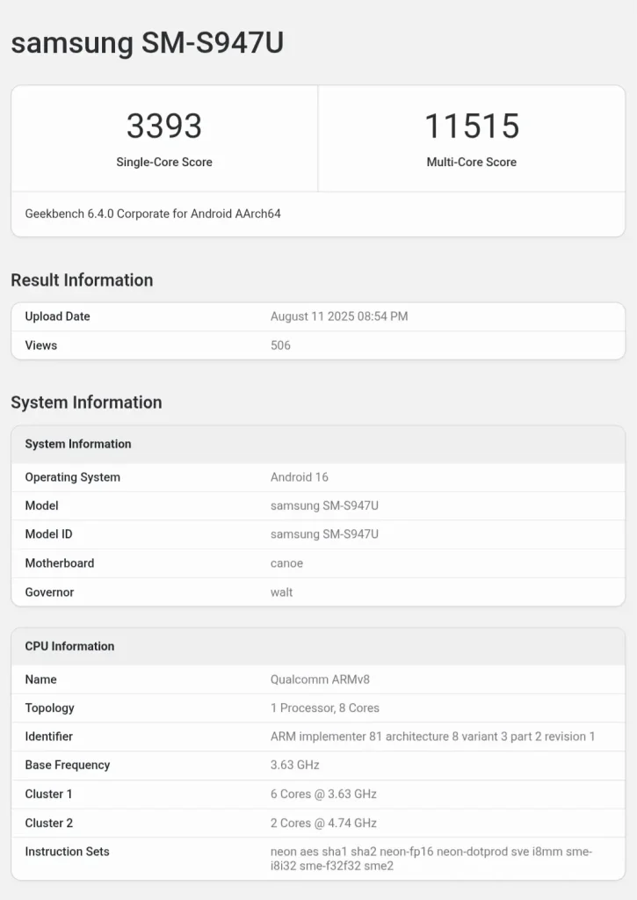The image size is (637, 900).
Task: Select the single-core score 3393
Action: (164, 126)
